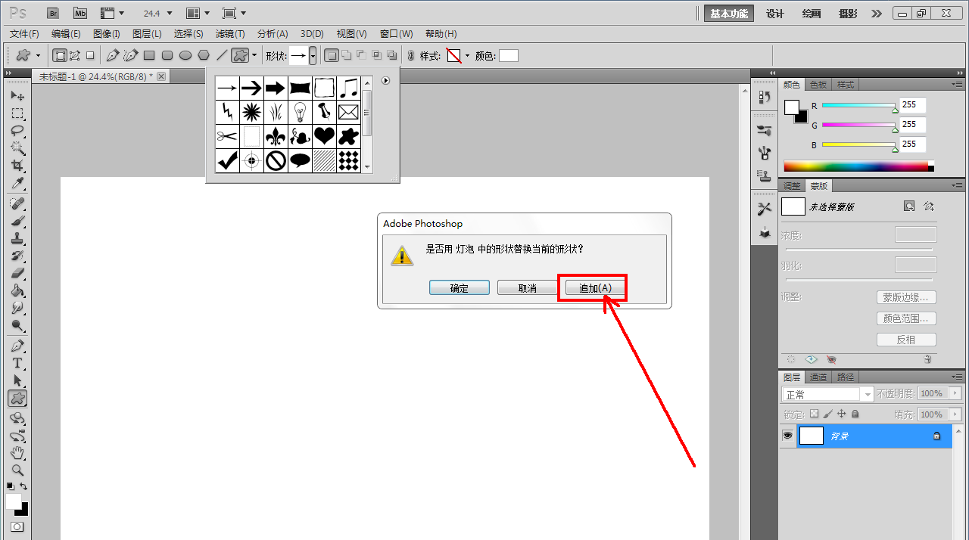Open the screen mode dropdown
This screenshot has height=540, width=969.
tap(235, 13)
